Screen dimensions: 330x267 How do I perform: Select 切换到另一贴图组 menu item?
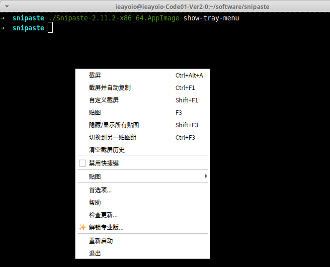(x=143, y=137)
